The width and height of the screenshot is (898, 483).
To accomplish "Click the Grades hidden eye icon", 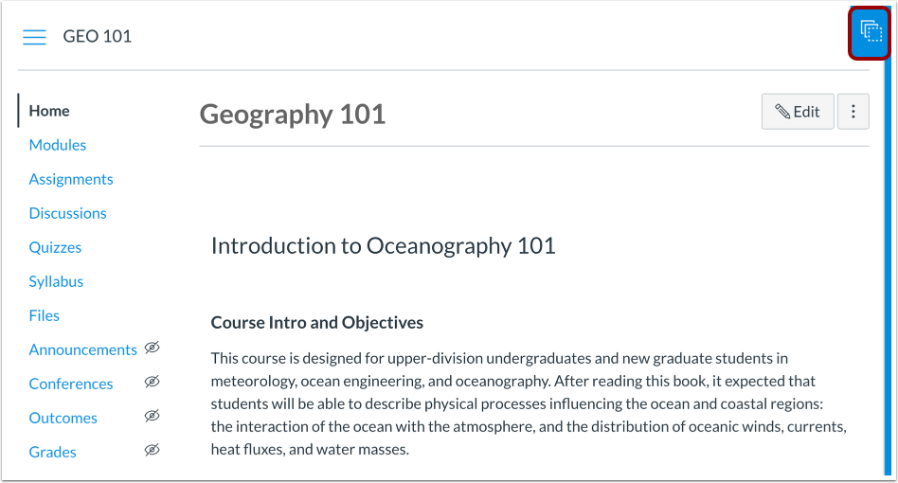I will [153, 451].
